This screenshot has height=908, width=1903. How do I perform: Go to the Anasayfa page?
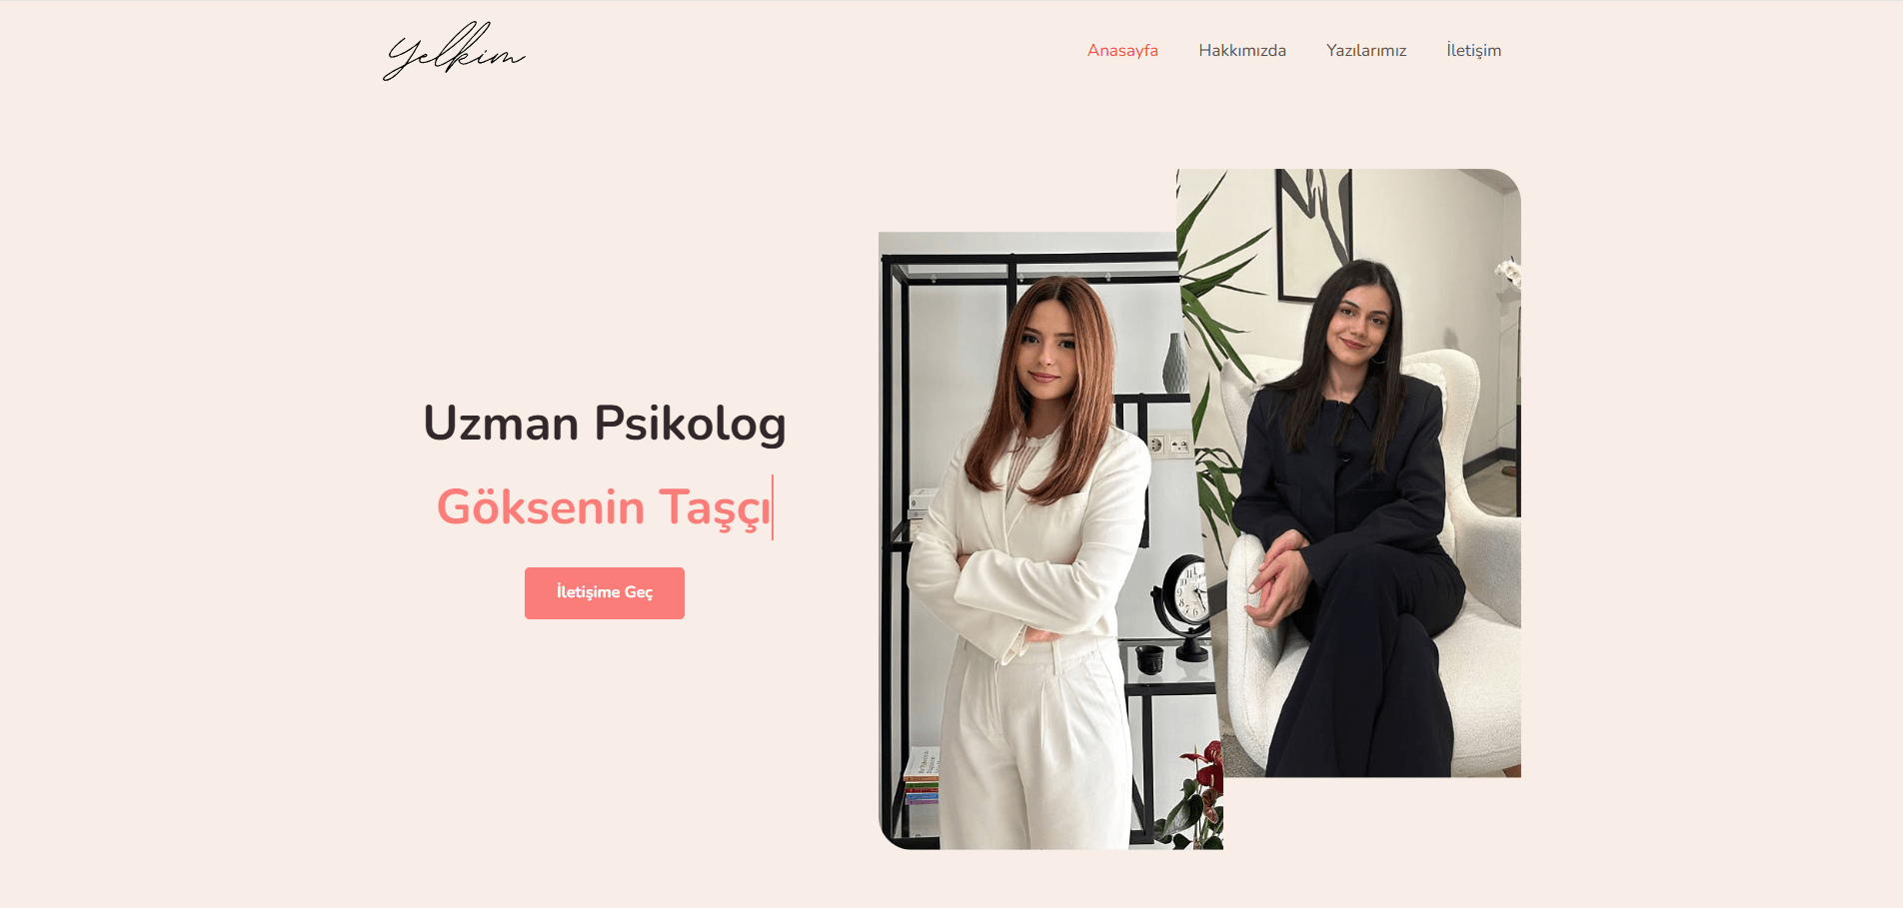tap(1122, 50)
